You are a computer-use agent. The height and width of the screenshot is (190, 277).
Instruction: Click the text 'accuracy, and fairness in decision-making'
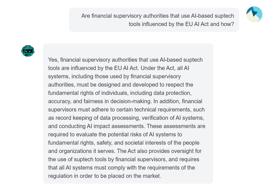[100, 101]
